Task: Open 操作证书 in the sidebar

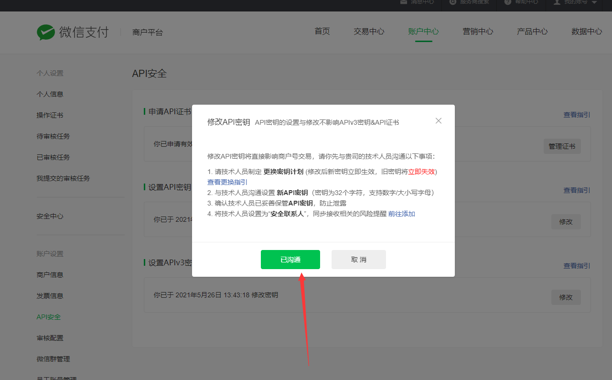Action: pyautogui.click(x=50, y=115)
